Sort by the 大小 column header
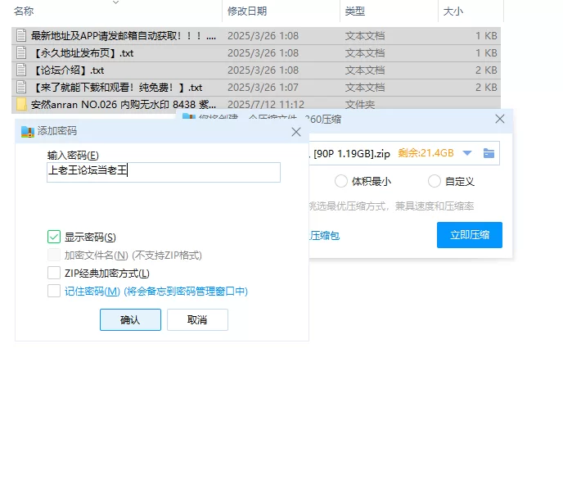 click(x=453, y=11)
